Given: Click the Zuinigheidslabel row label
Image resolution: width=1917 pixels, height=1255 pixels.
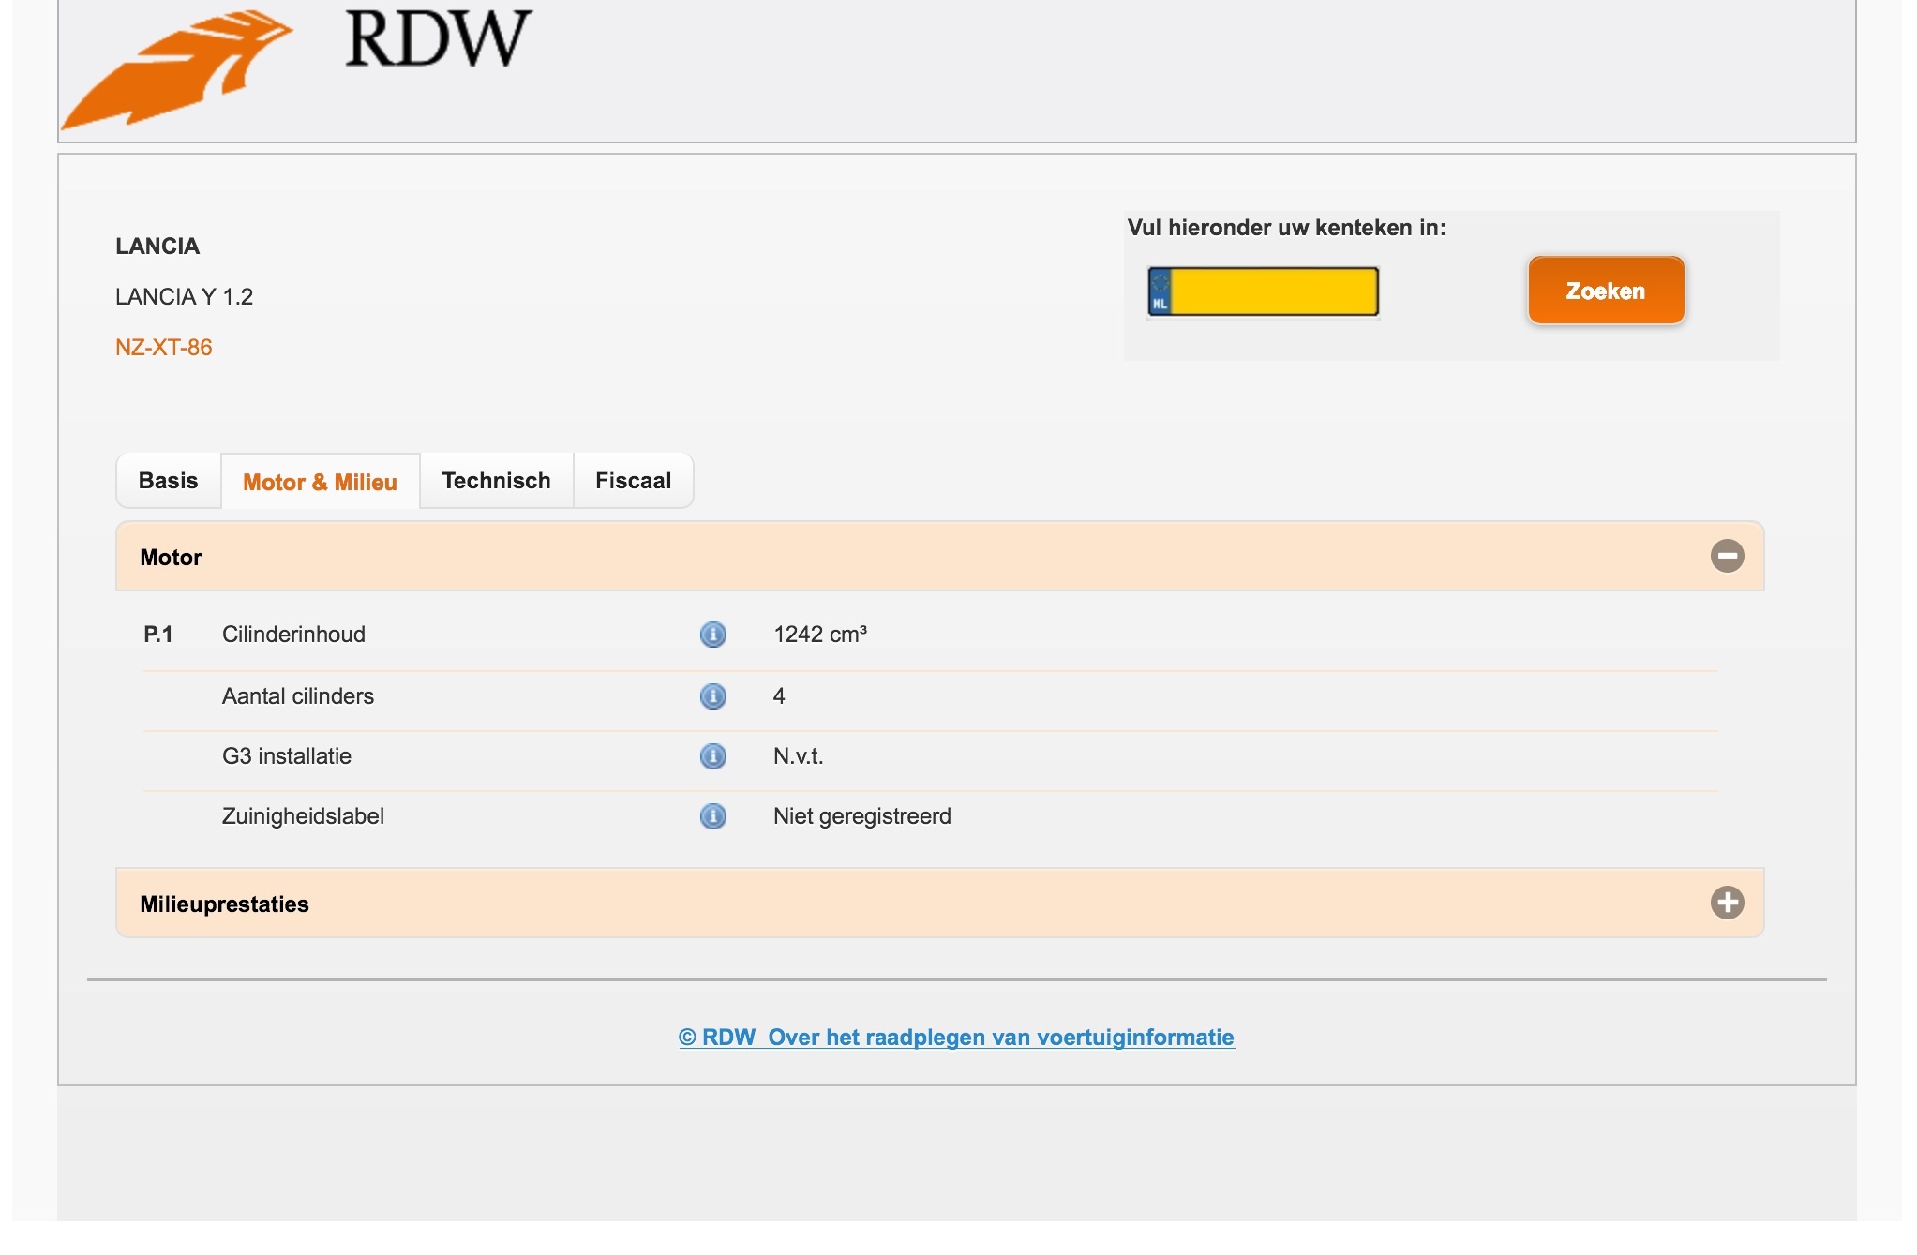Looking at the screenshot, I should pyautogui.click(x=303, y=816).
